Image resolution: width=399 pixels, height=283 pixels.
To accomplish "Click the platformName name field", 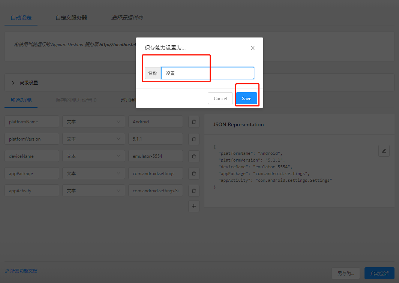I will 32,122.
